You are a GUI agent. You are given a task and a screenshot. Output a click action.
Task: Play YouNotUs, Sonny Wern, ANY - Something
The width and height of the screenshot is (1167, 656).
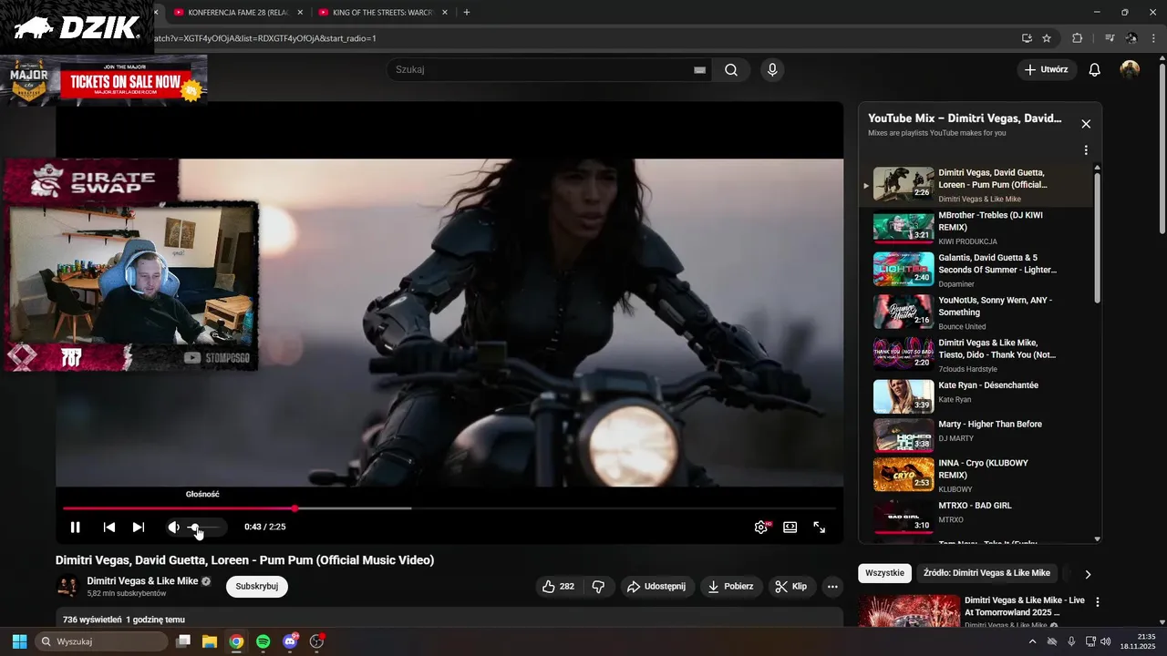pos(976,313)
